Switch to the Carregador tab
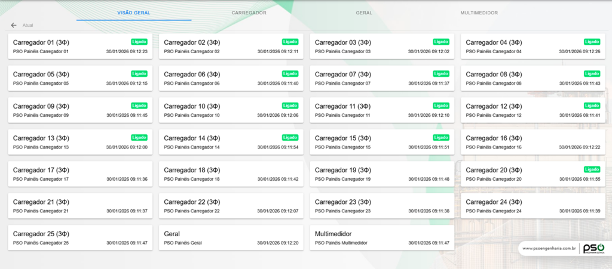The image size is (612, 269). pos(249,13)
